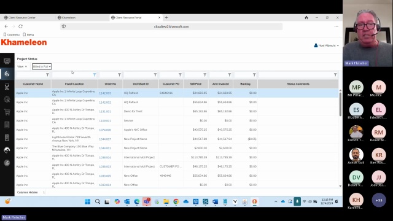Screen dimensions: 393x221
Task: Open the clipboard icon in left sidebar
Action: pos(7,138)
